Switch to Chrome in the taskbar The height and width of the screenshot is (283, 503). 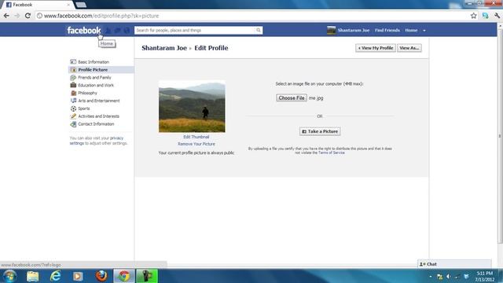tap(124, 276)
